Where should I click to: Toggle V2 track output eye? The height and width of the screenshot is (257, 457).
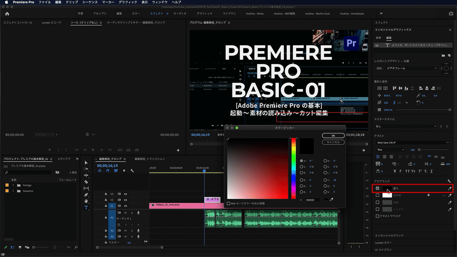[x=125, y=200]
